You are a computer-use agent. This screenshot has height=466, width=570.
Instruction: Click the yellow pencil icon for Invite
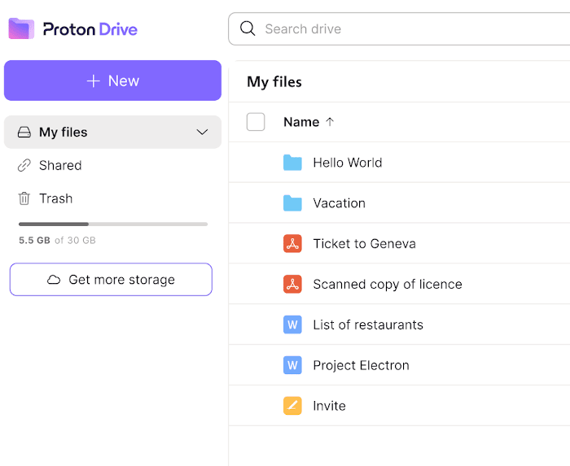pyautogui.click(x=292, y=406)
